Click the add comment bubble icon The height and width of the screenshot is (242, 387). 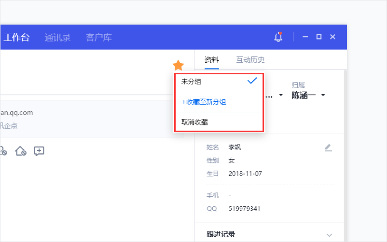point(39,151)
